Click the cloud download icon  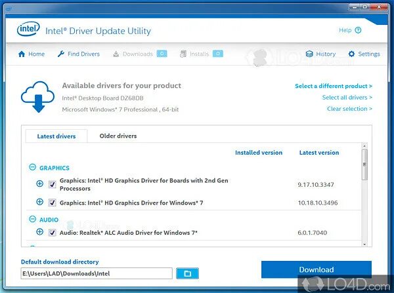tap(38, 97)
